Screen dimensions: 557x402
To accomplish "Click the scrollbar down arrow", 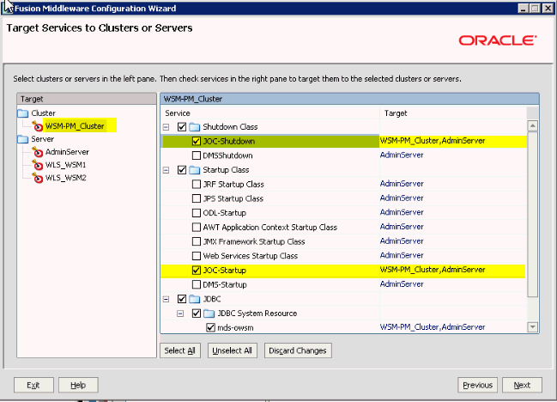I will [532, 327].
